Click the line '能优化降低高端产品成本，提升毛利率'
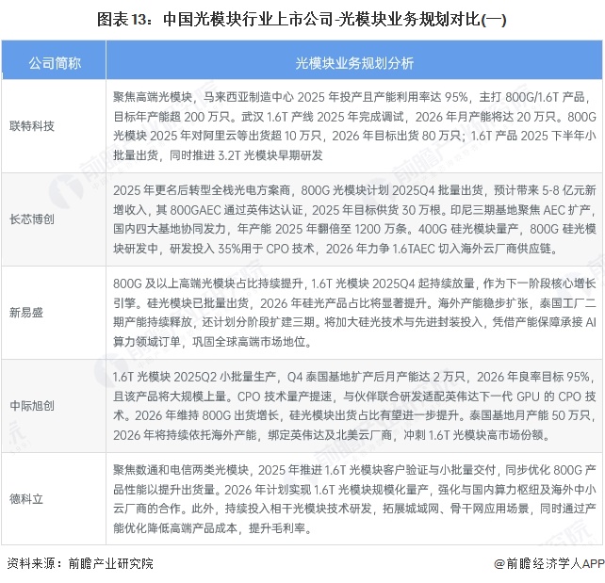 pos(212,528)
